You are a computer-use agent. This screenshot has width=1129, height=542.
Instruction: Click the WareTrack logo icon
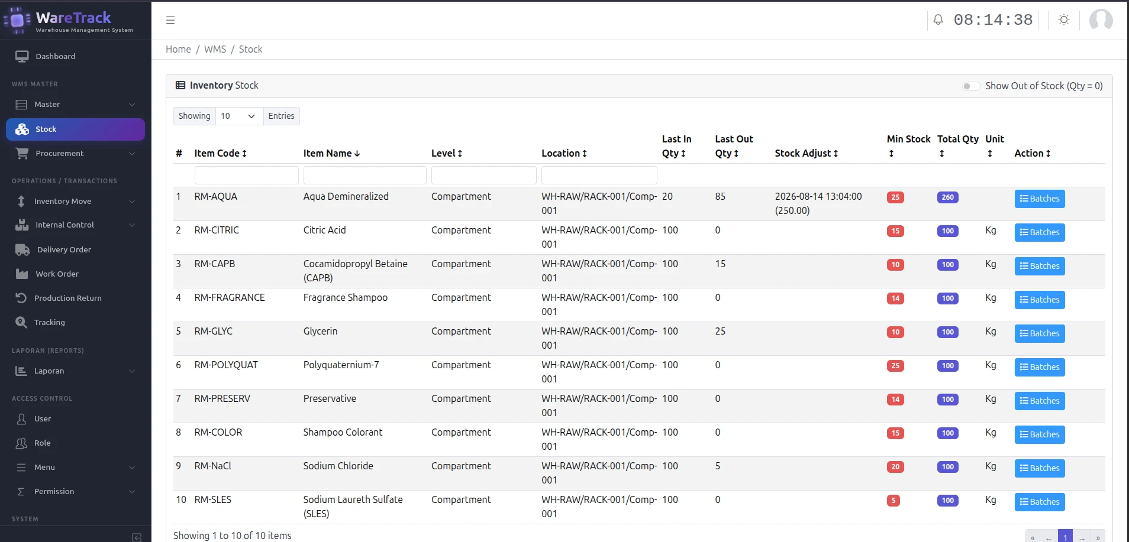pos(17,21)
